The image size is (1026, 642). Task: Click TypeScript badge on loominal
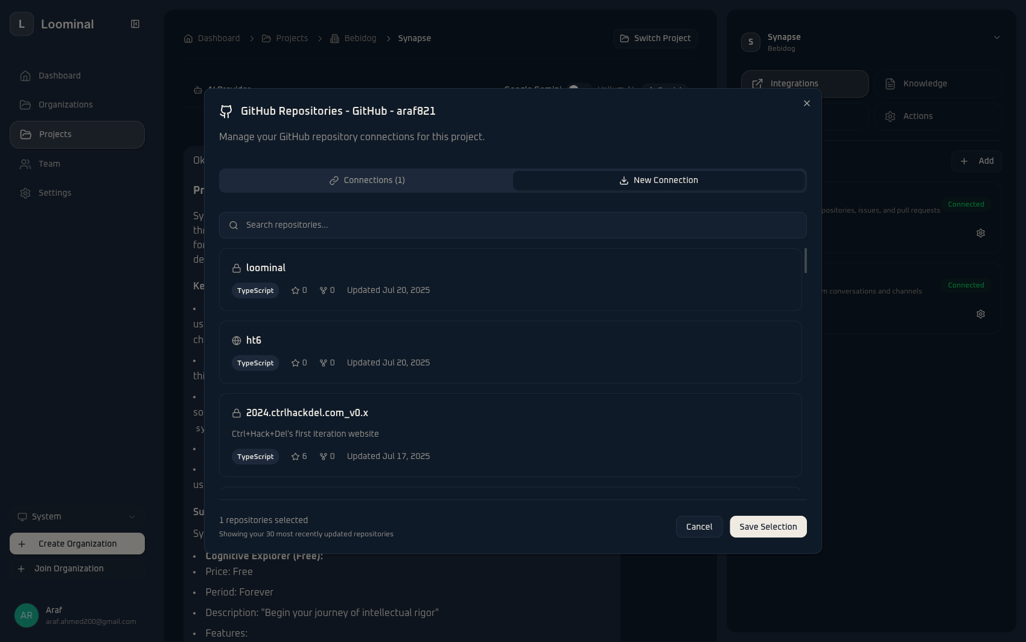[255, 291]
